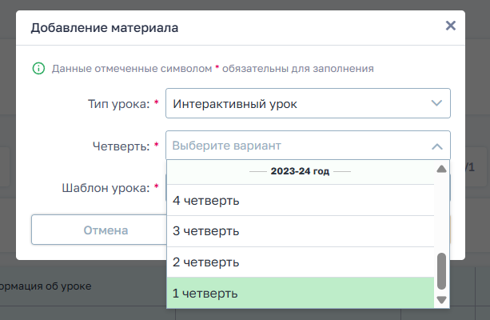Image resolution: width=490 pixels, height=320 pixels.
Task: Click the green info icon
Action: pyautogui.click(x=38, y=69)
